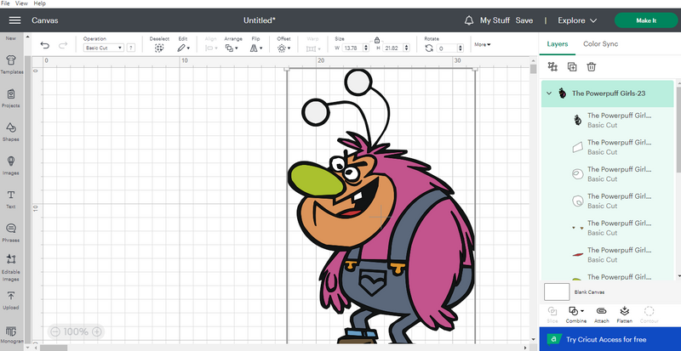Open the Shapes tool
This screenshot has height=351, width=681.
point(12,130)
